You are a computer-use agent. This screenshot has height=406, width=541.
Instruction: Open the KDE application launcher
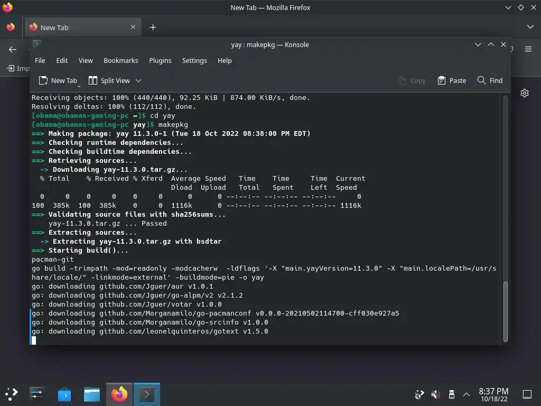pos(12,394)
